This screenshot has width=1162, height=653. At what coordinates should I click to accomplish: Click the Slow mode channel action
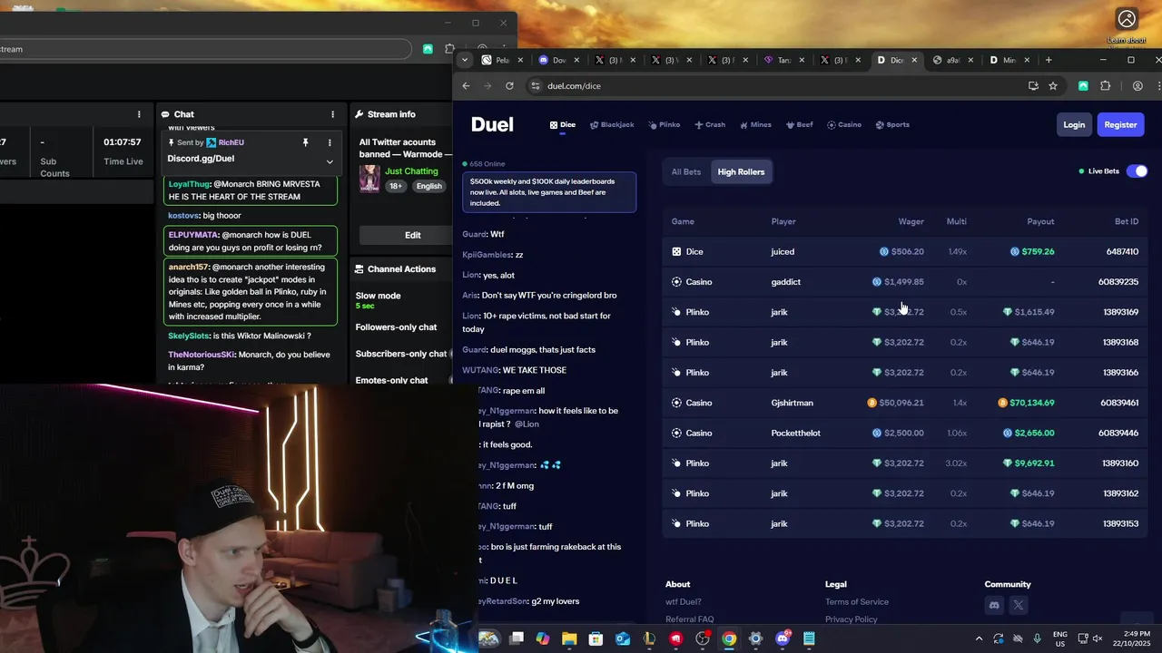pos(378,300)
